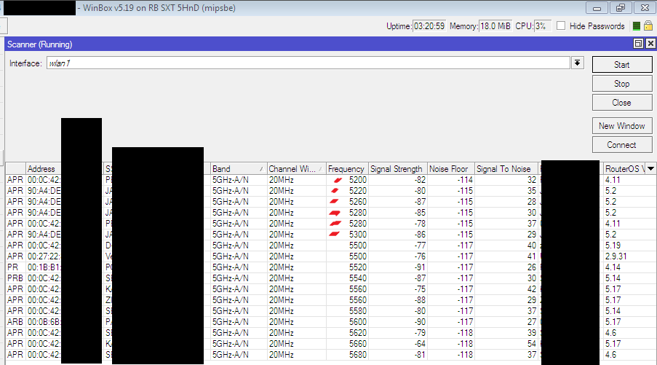Click the CPU value 3%
The height and width of the screenshot is (365, 657).
(543, 26)
